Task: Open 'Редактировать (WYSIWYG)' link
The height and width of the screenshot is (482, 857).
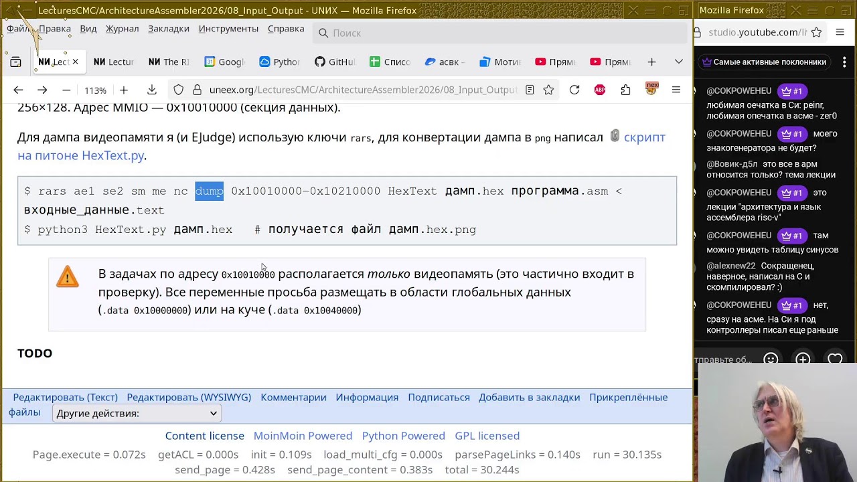Action: pyautogui.click(x=189, y=397)
